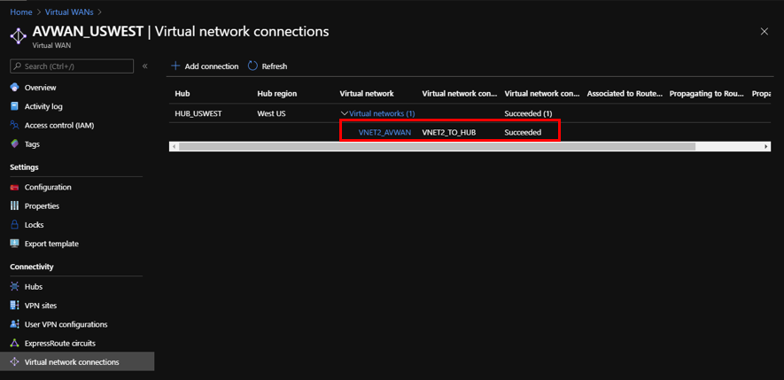Select Virtual network connections menu item

coord(77,362)
